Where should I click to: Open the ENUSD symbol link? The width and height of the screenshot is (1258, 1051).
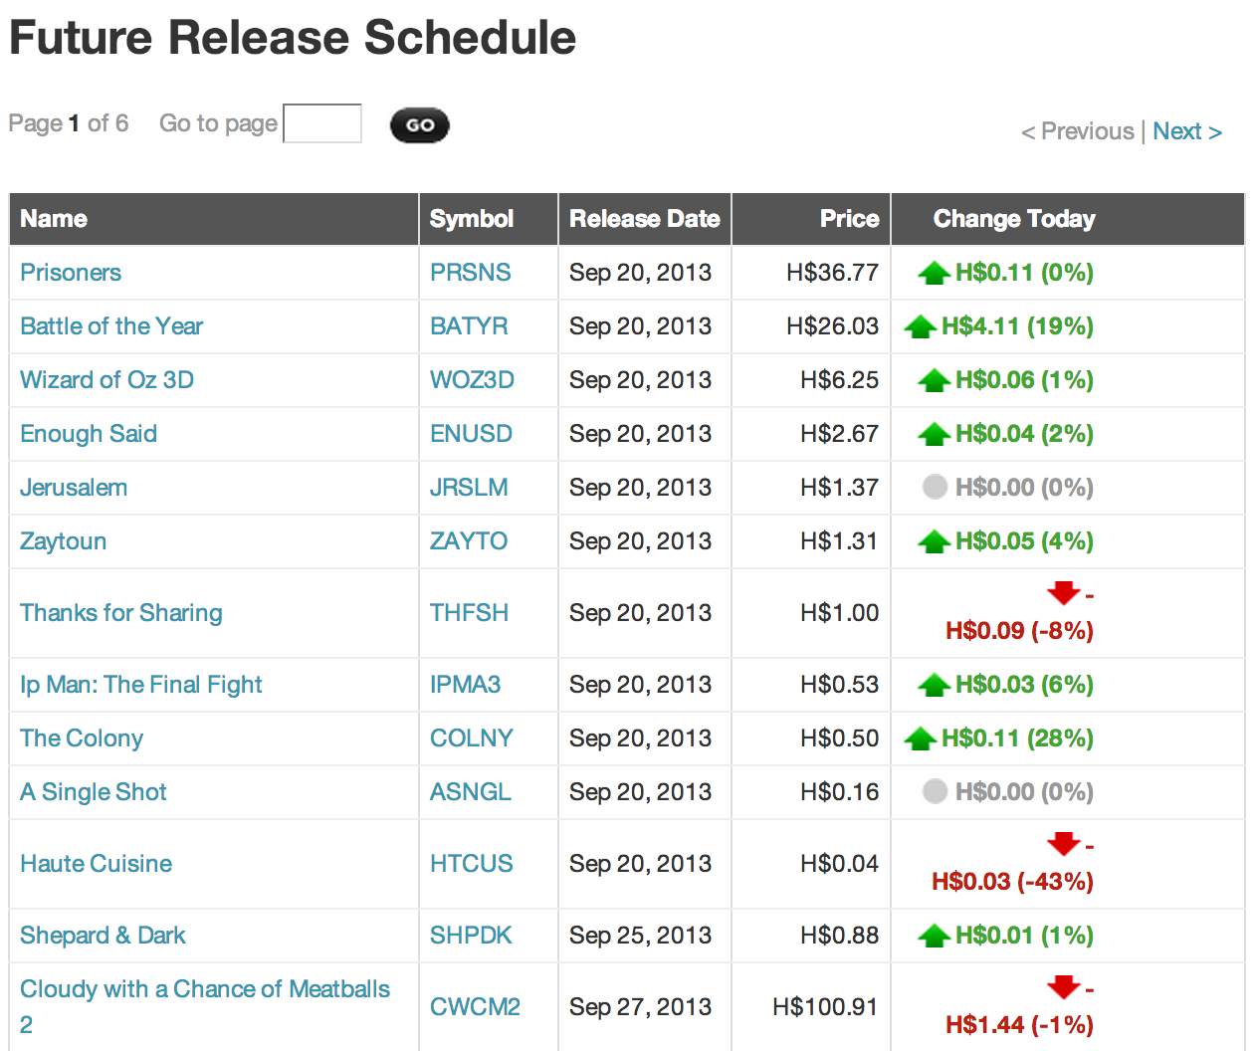(471, 434)
